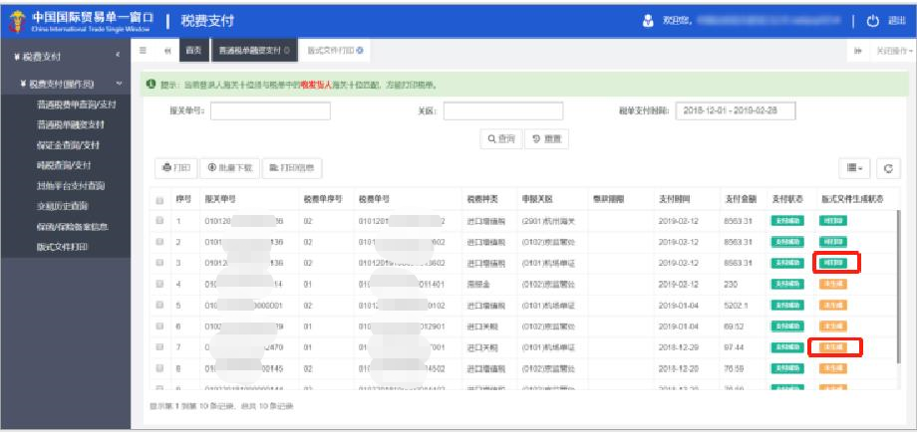Collapse the 税费支付(操作员) sidebar group

pyautogui.click(x=120, y=84)
